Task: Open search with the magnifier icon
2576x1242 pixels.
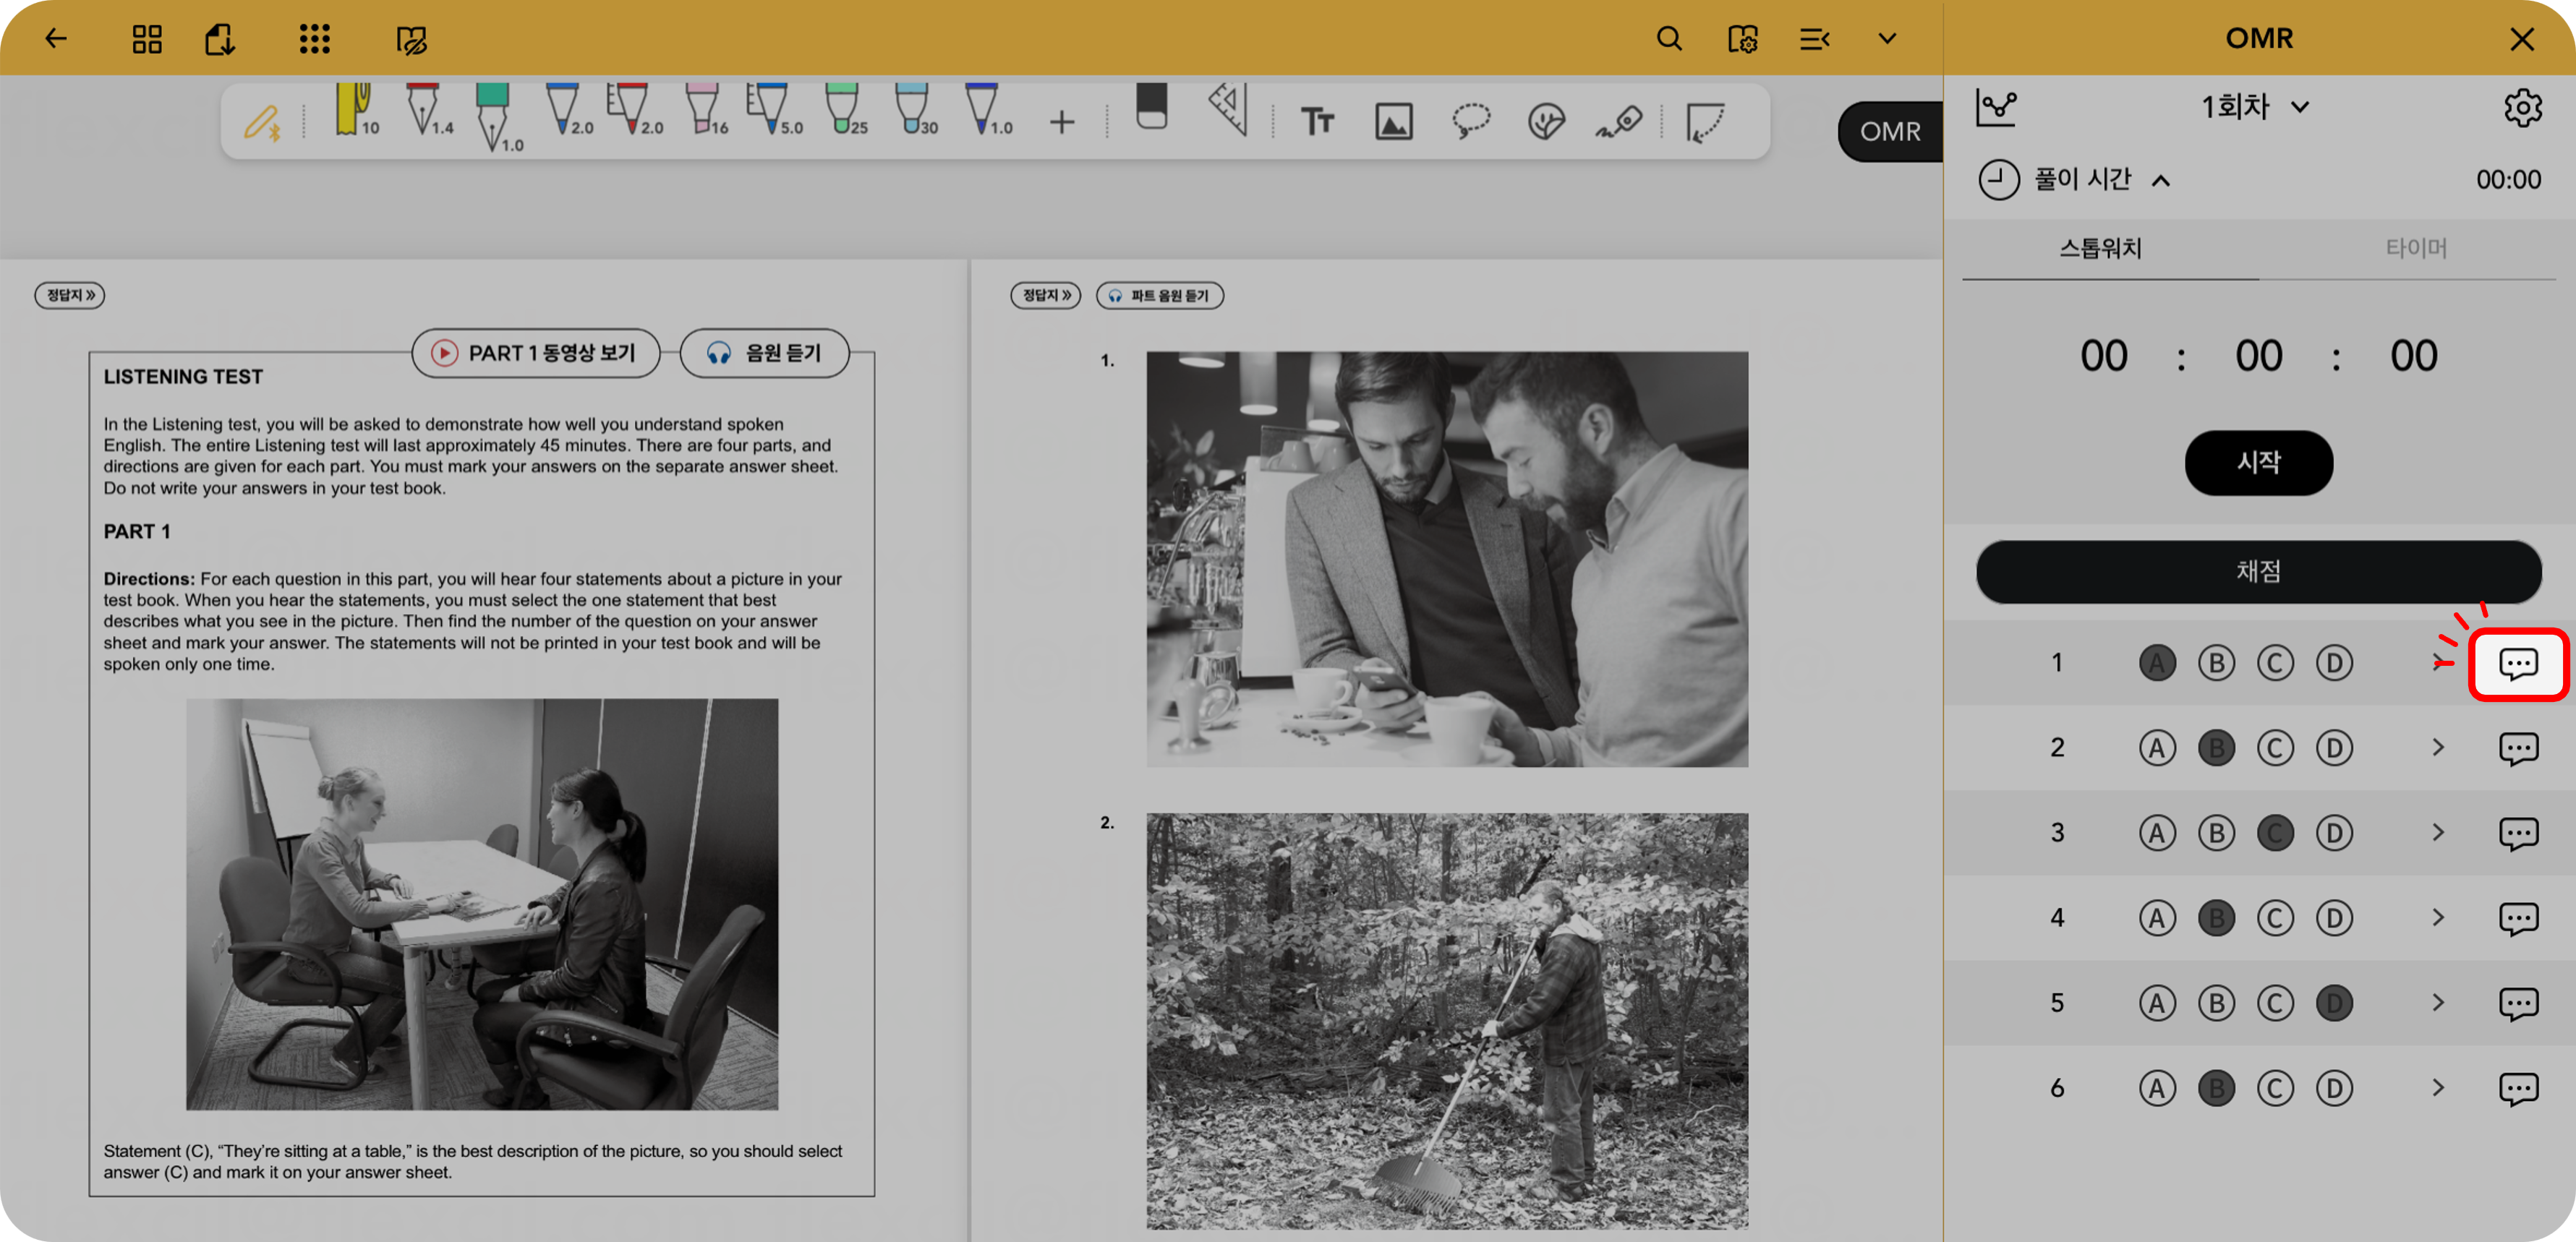Action: point(1669,39)
